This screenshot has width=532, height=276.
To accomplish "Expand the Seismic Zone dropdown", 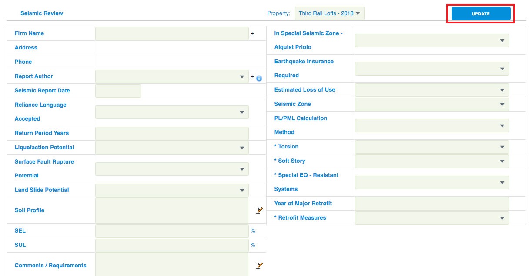I will (x=432, y=104).
